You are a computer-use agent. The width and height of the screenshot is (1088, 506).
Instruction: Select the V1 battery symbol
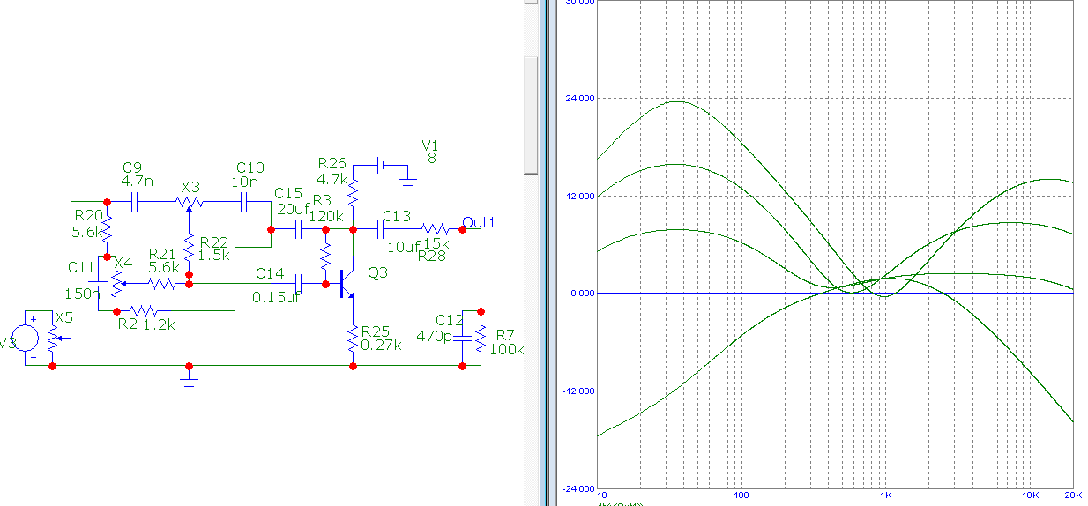pyautogui.click(x=381, y=164)
